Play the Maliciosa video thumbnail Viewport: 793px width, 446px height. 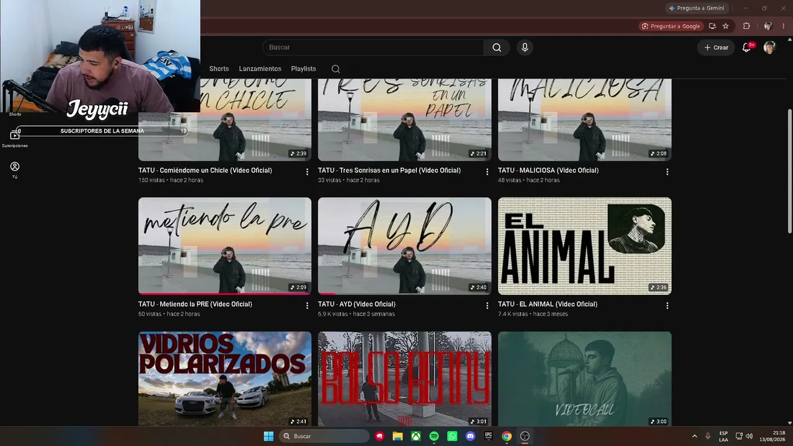pyautogui.click(x=585, y=120)
